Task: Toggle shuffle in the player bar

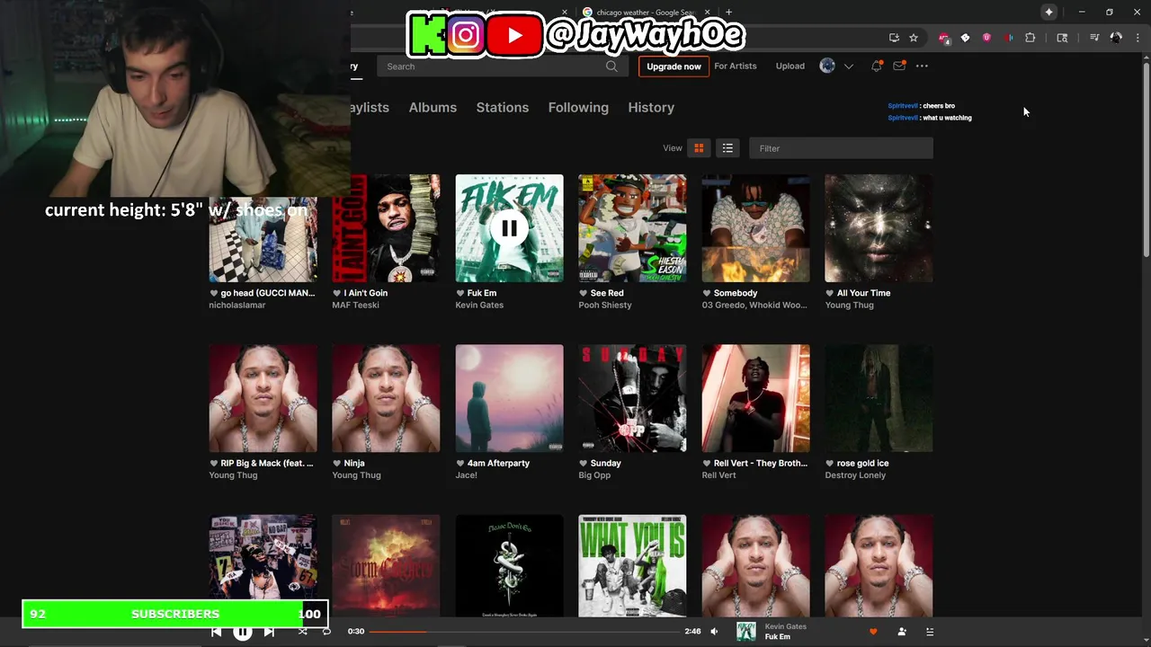Action: click(303, 632)
